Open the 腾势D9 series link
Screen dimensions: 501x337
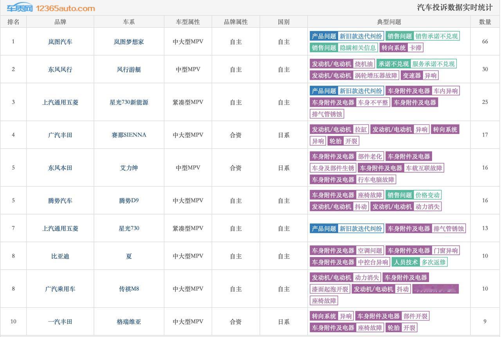[129, 201]
